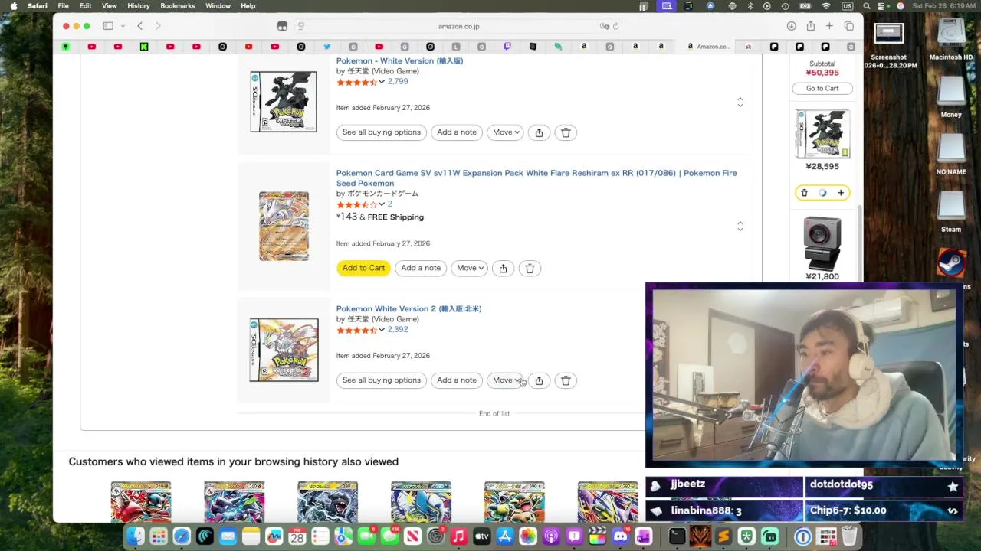Open Control Center in menu bar
The width and height of the screenshot is (981, 551).
click(883, 6)
